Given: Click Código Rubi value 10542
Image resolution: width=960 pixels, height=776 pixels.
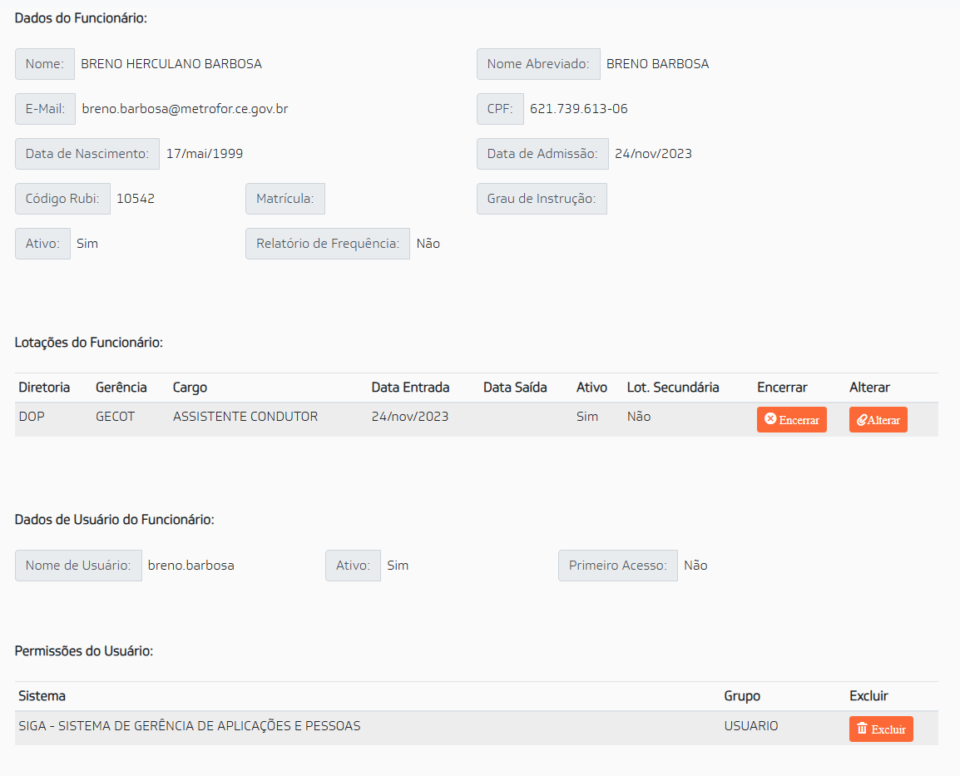Looking at the screenshot, I should tap(136, 199).
